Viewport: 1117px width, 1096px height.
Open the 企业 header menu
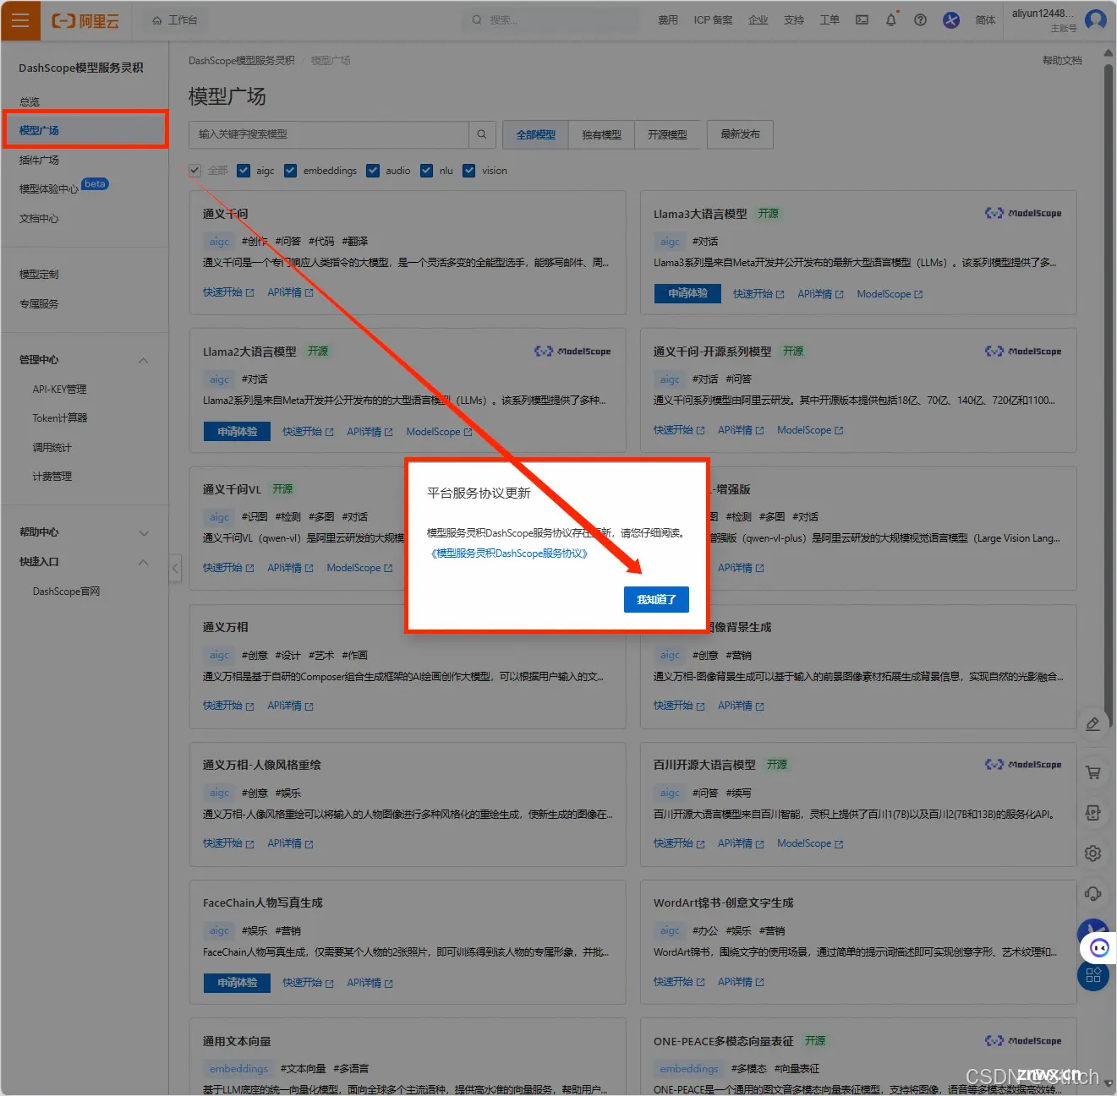pyautogui.click(x=758, y=20)
